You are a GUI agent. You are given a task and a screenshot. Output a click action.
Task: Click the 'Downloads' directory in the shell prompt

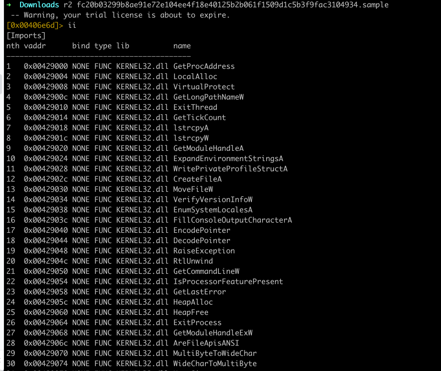pyautogui.click(x=39, y=5)
